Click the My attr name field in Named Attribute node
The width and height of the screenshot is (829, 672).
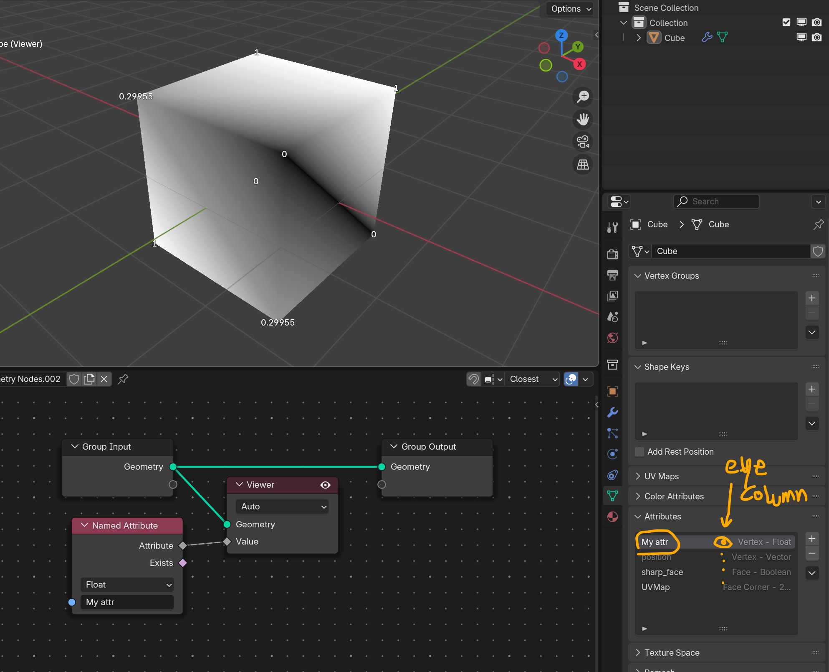(x=127, y=602)
